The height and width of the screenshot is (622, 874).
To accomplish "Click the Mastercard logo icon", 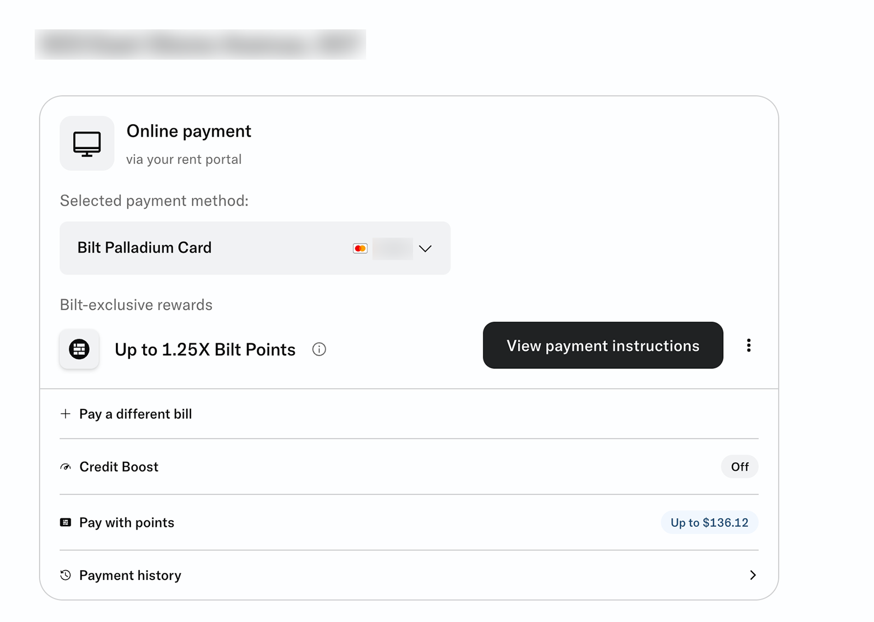I will point(360,249).
